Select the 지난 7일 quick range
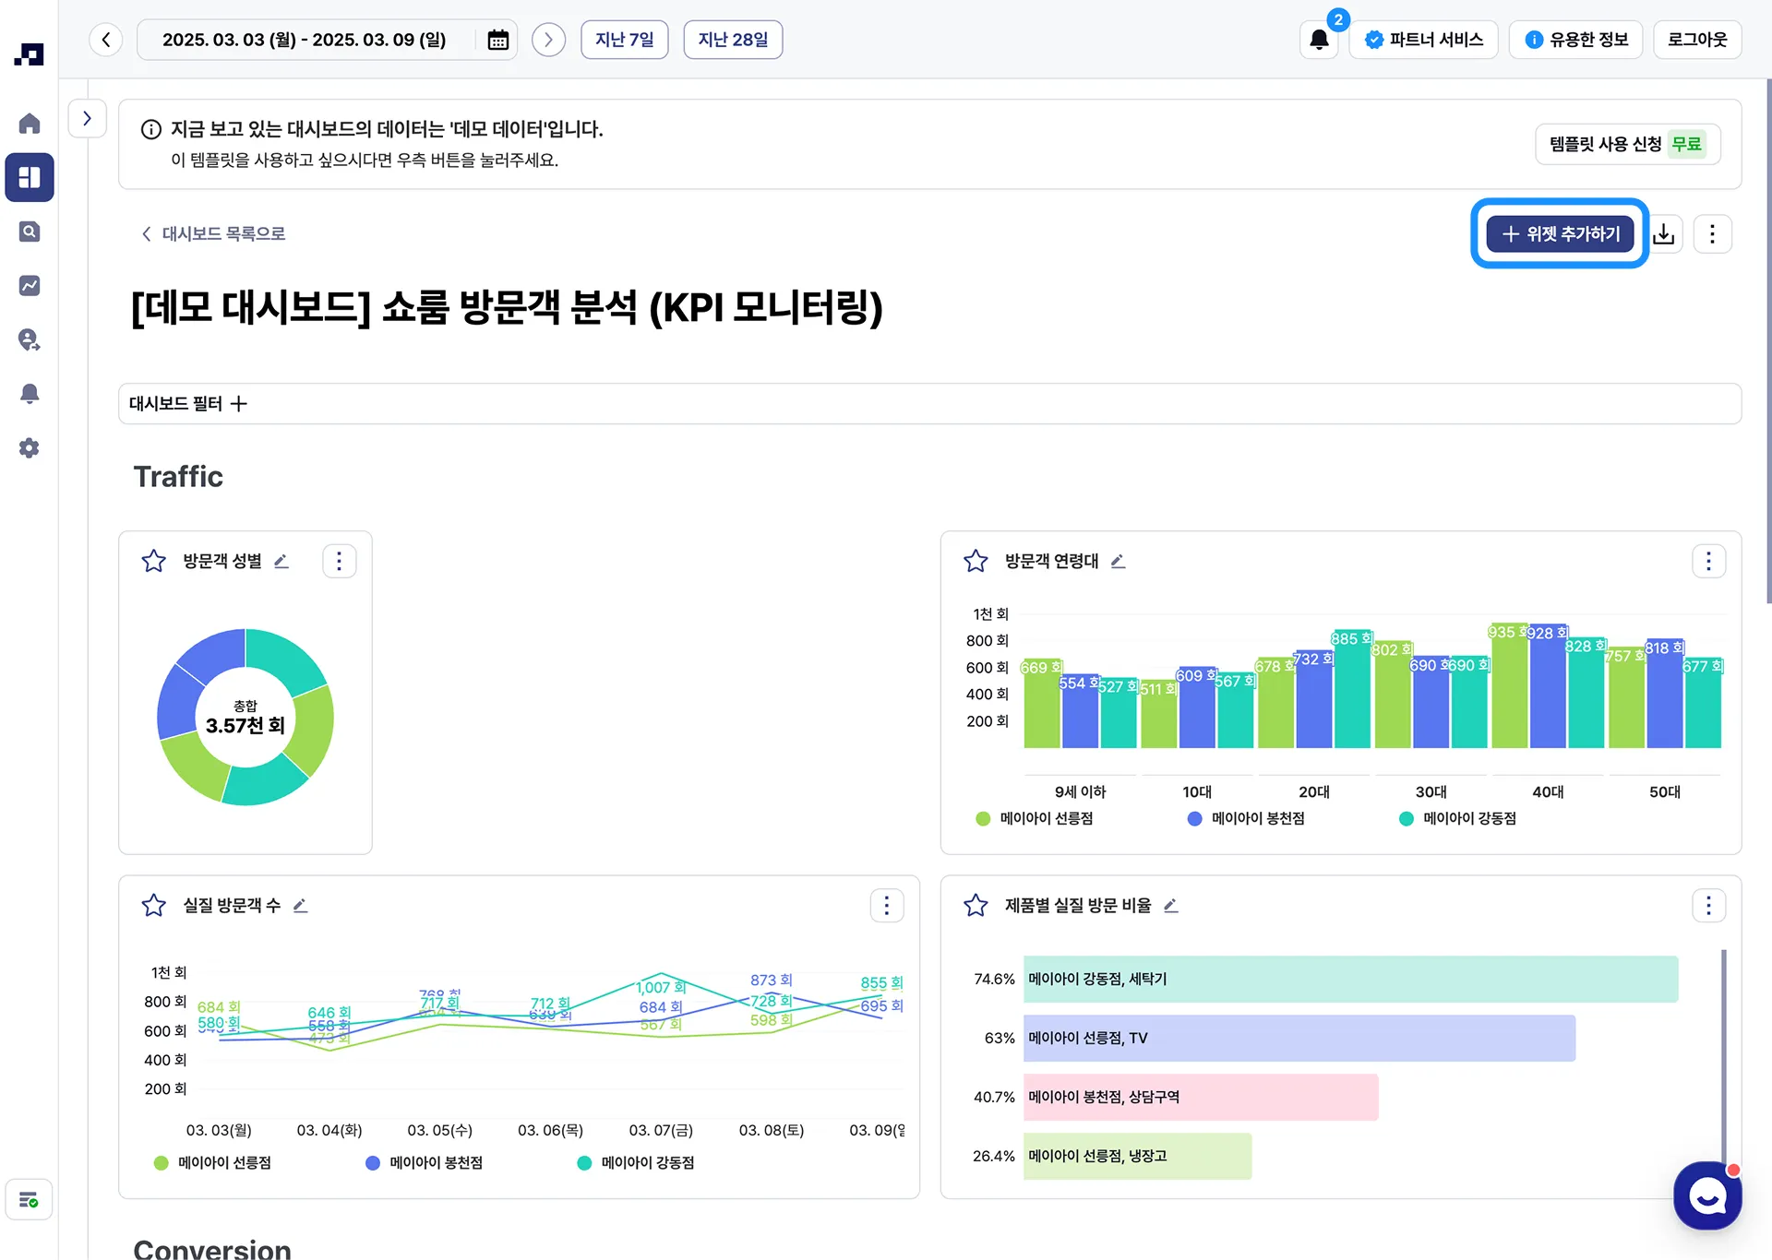The width and height of the screenshot is (1772, 1260). 624,40
